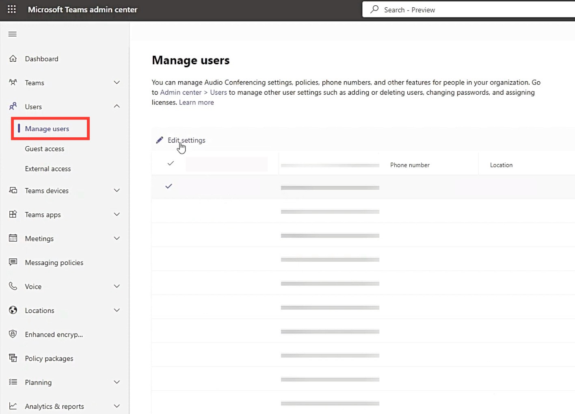This screenshot has width=575, height=414.
Task: Expand the Teams apps chevron
Action: tap(117, 214)
